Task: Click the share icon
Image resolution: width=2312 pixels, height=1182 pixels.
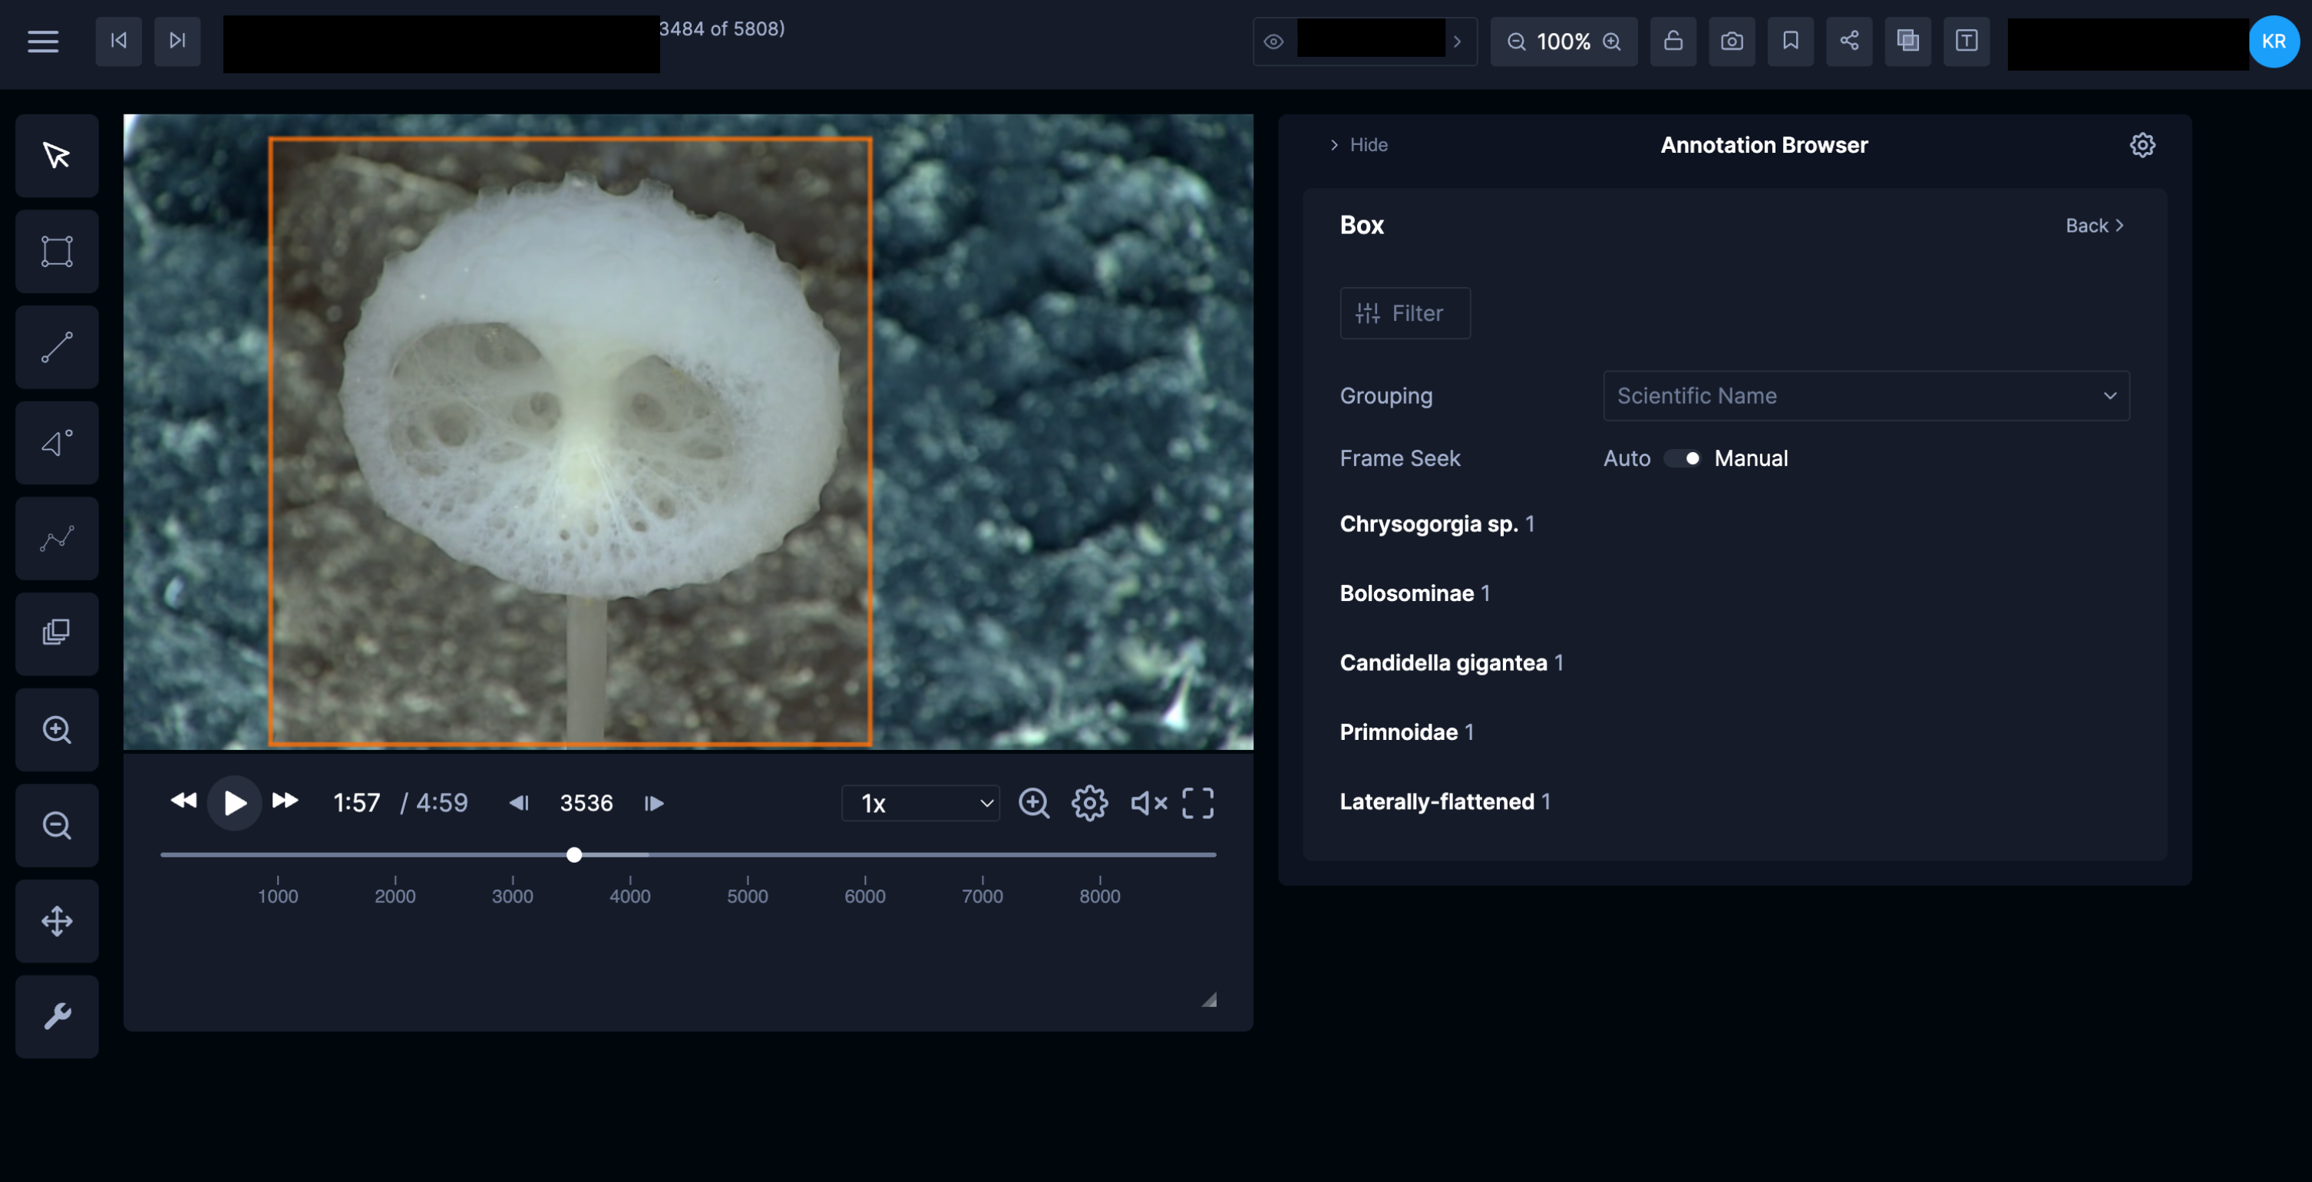Action: [x=1849, y=41]
